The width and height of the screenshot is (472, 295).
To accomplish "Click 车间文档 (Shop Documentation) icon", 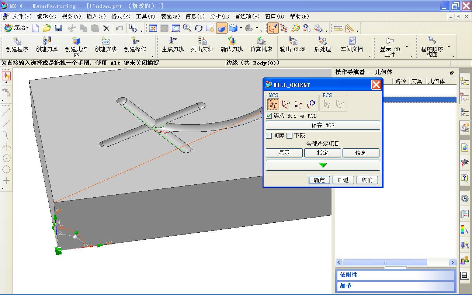I will pyautogui.click(x=352, y=45).
